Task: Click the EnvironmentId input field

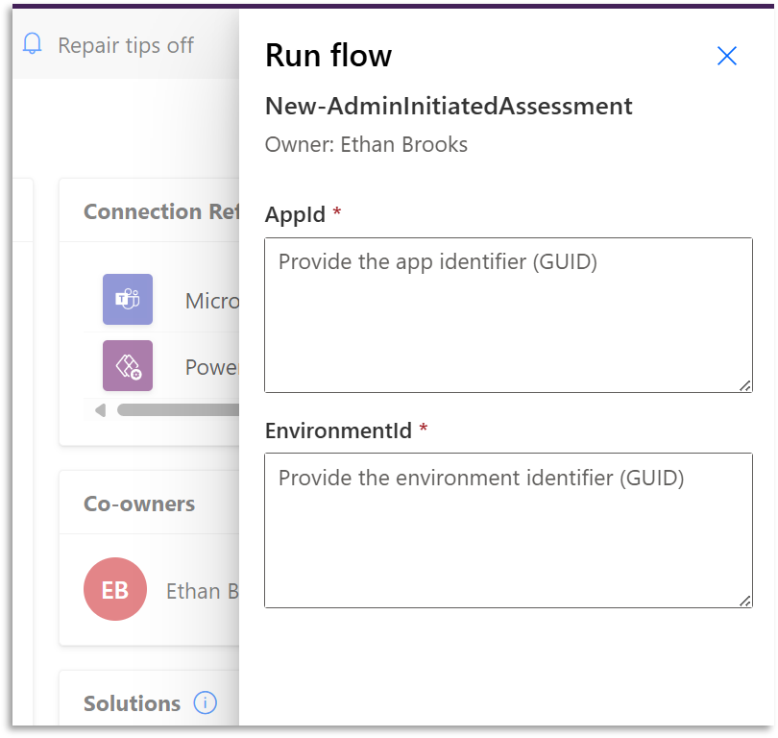Action: (508, 530)
